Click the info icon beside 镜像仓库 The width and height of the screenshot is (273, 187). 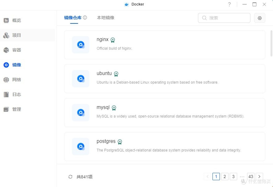click(85, 17)
